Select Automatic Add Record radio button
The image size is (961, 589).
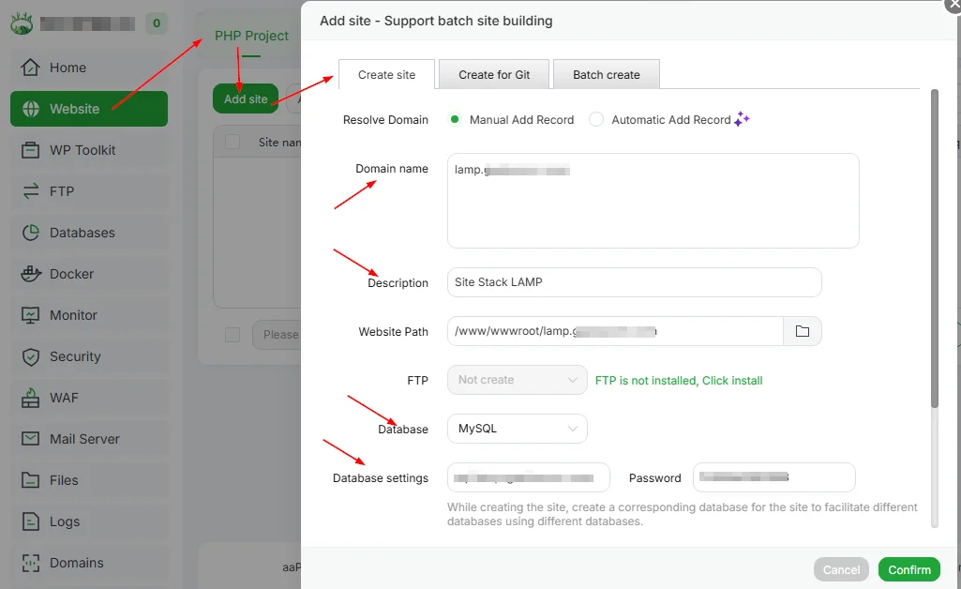click(x=596, y=119)
